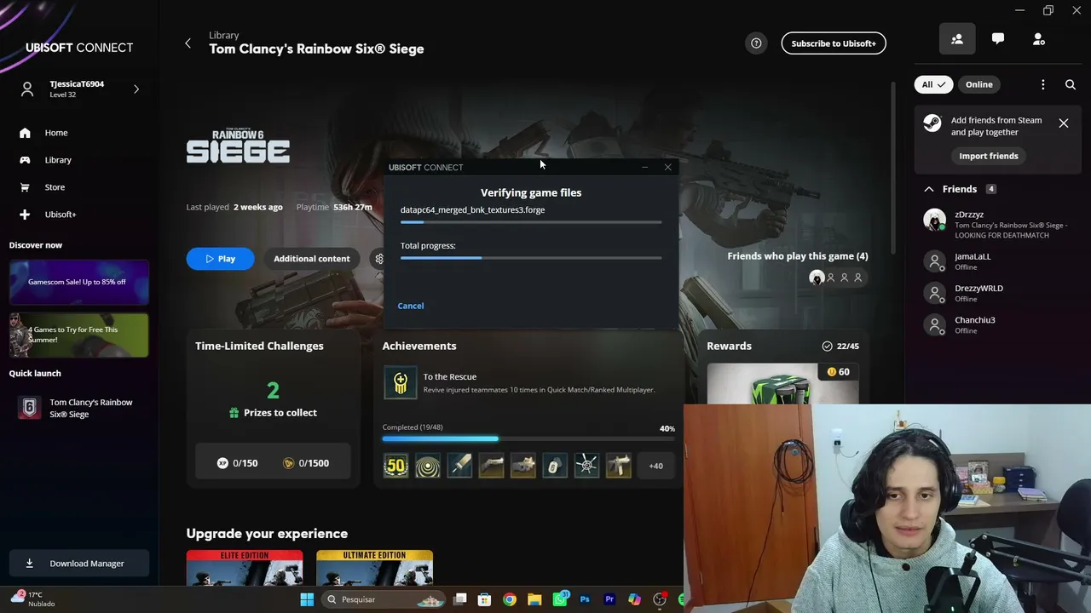This screenshot has height=613, width=1091.
Task: Open Download Manager
Action: pos(79,564)
